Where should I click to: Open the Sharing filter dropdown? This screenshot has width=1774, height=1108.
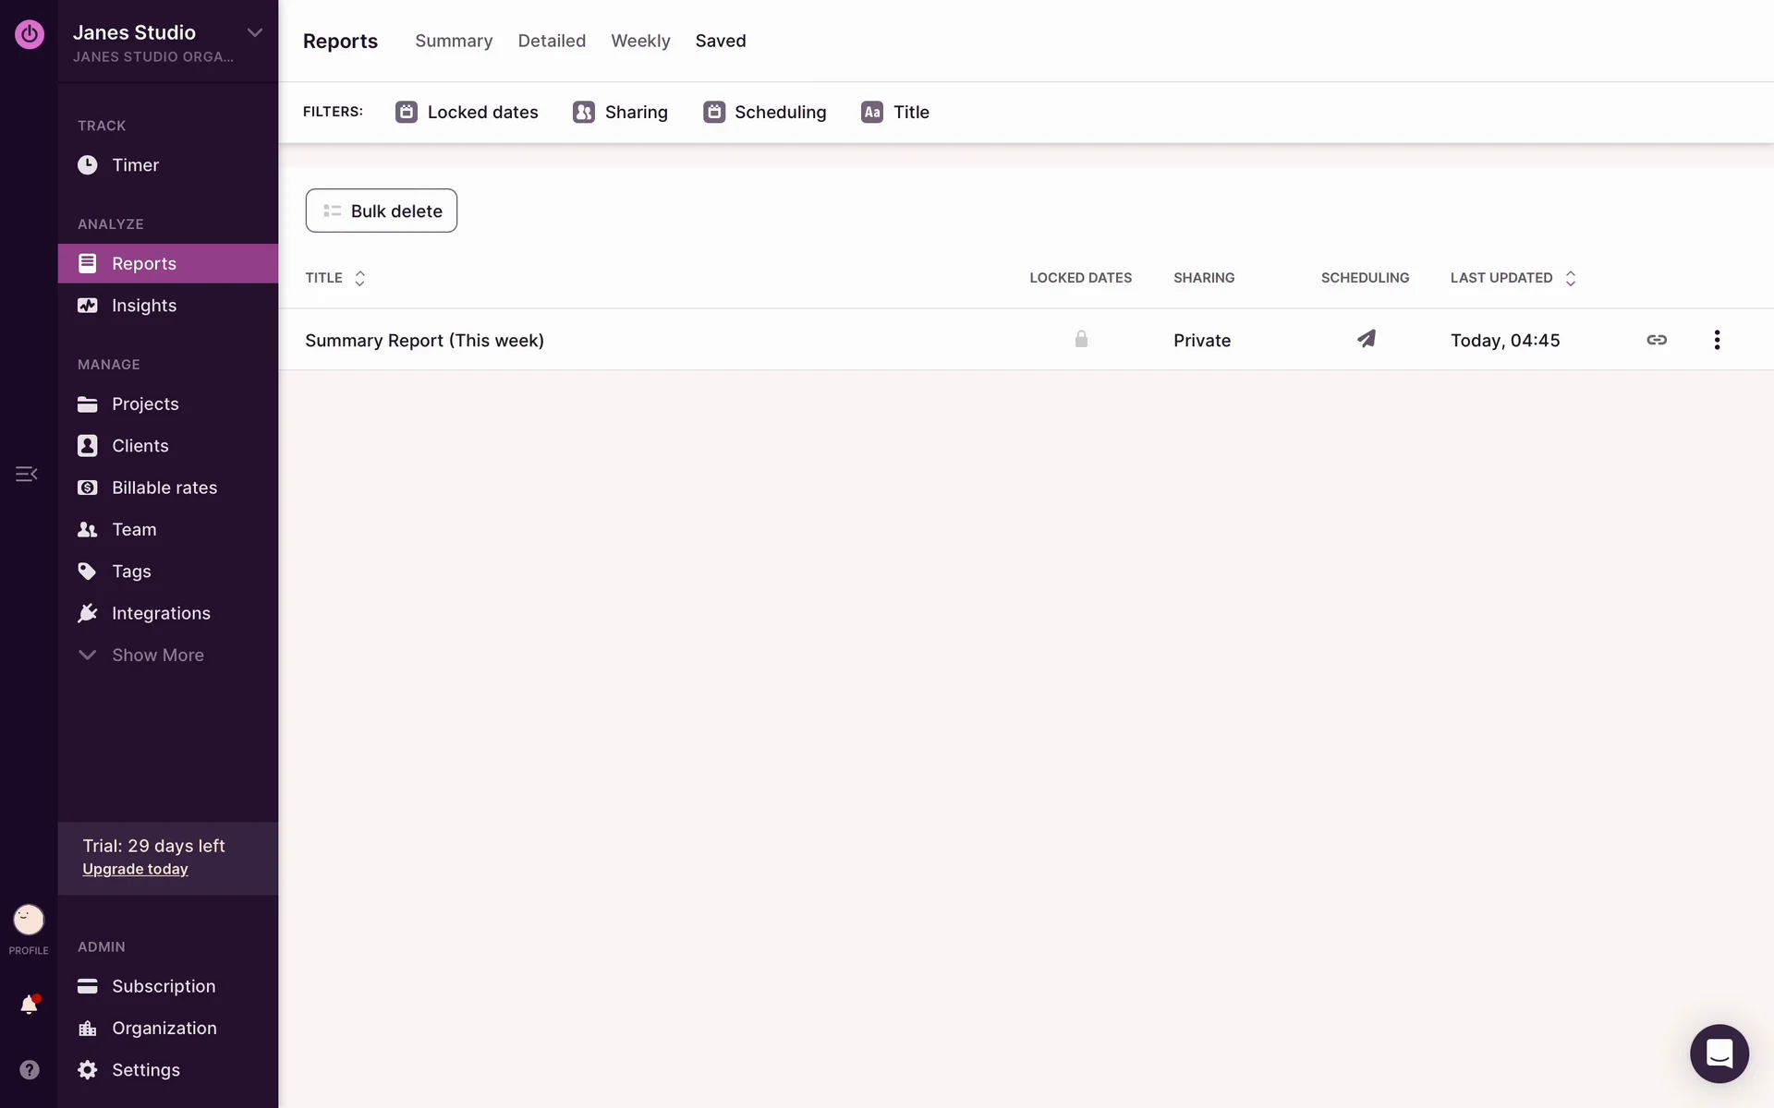tap(621, 112)
